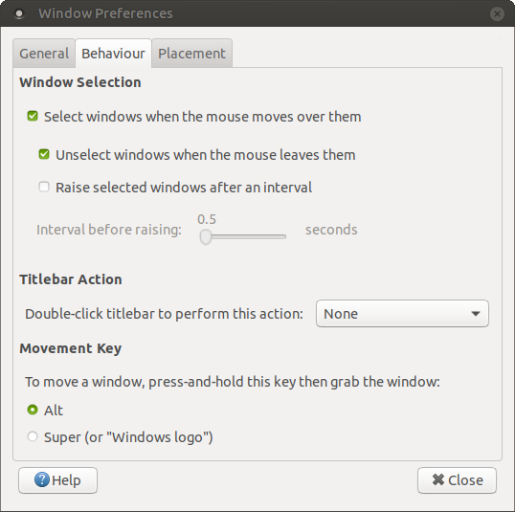The height and width of the screenshot is (512, 515).
Task: Select the Behaviour tab
Action: [113, 54]
